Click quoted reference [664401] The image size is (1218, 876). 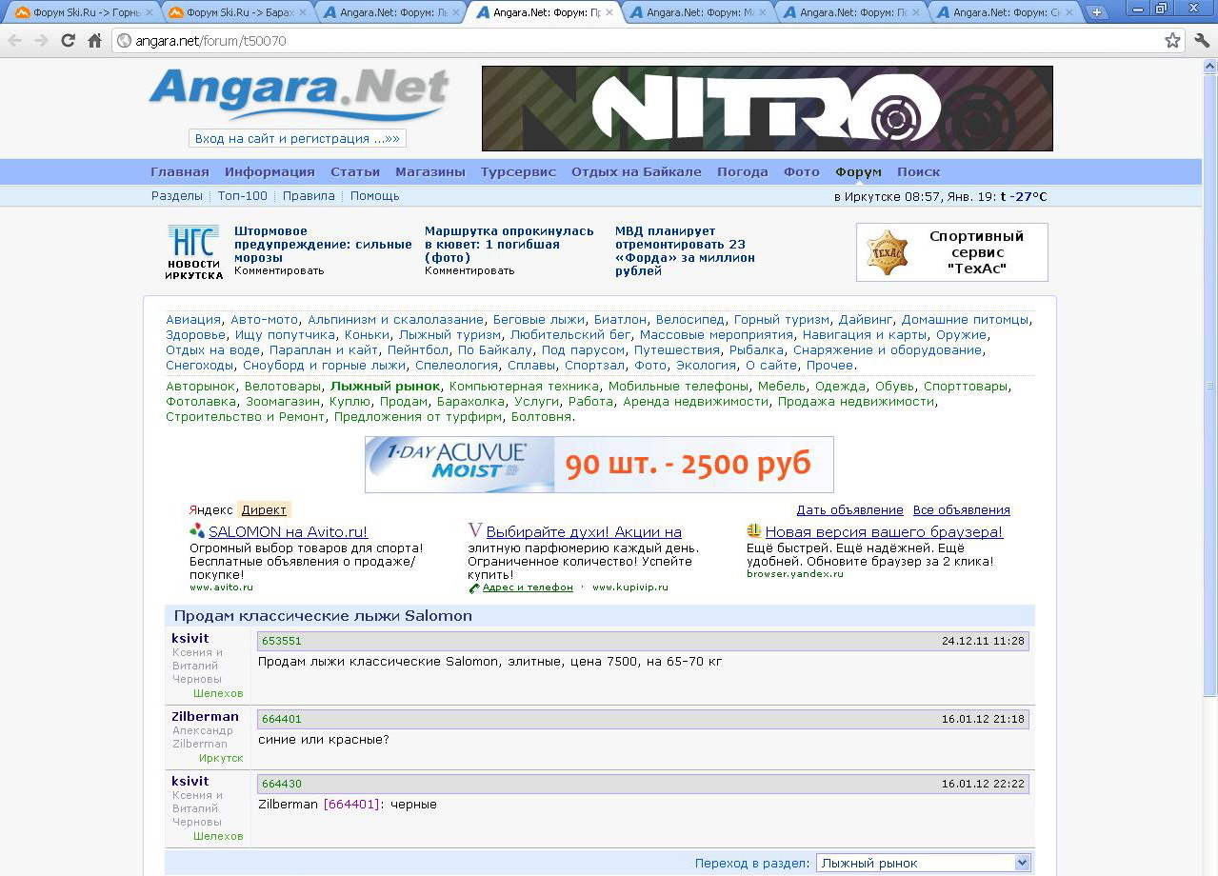tap(352, 805)
